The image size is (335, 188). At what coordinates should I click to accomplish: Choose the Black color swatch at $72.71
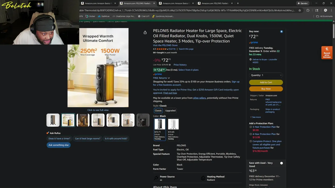(x=160, y=130)
